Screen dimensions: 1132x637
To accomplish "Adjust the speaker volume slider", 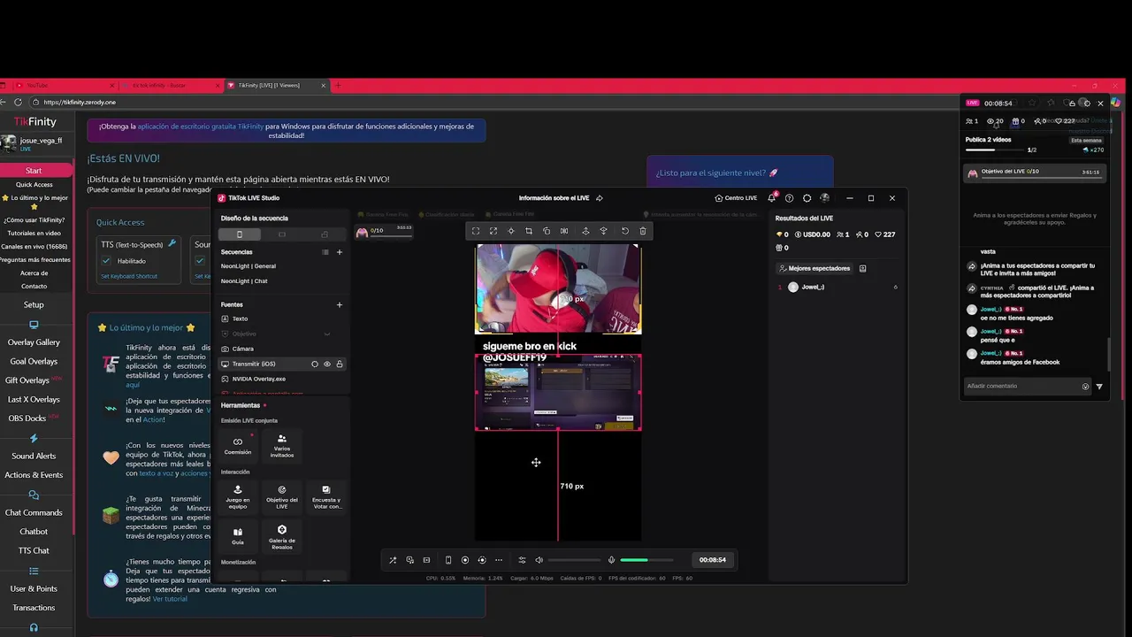I will (574, 560).
